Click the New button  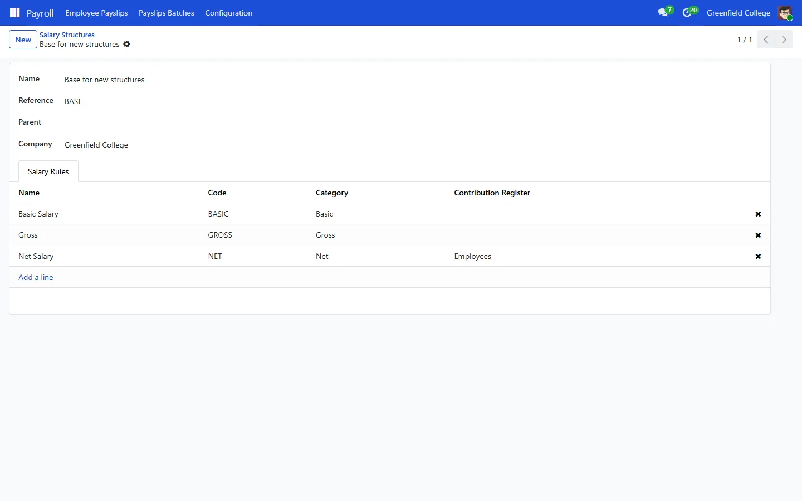(x=23, y=40)
